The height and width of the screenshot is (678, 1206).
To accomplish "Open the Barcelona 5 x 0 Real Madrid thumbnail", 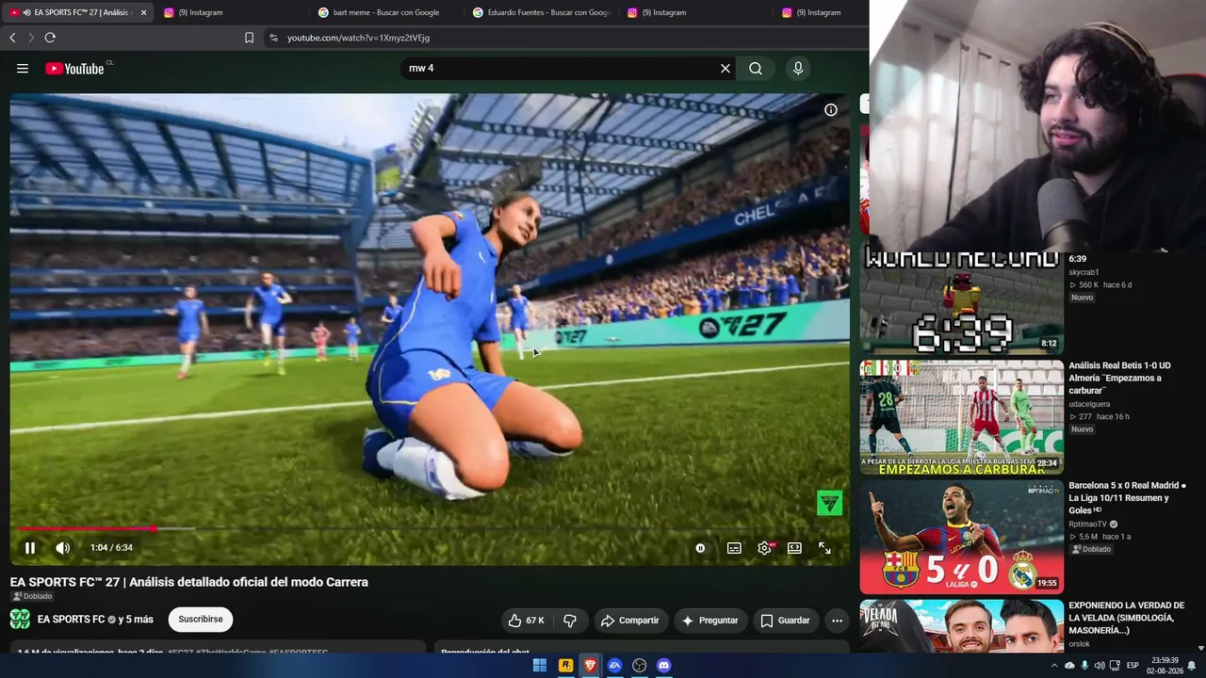I will coord(961,536).
